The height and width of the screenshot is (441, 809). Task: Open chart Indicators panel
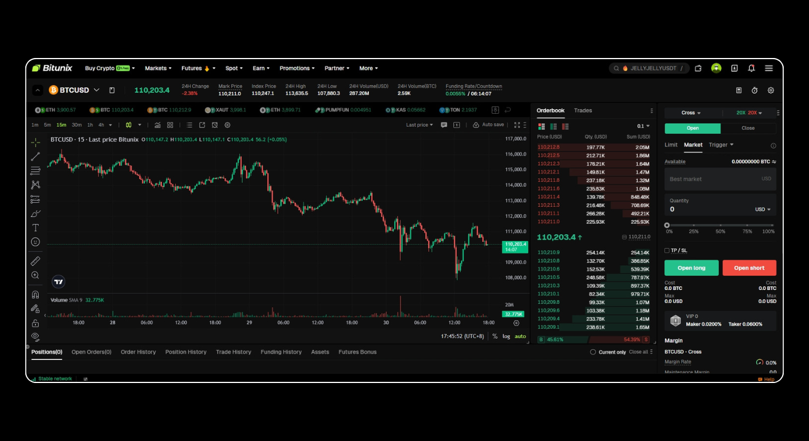pos(157,125)
